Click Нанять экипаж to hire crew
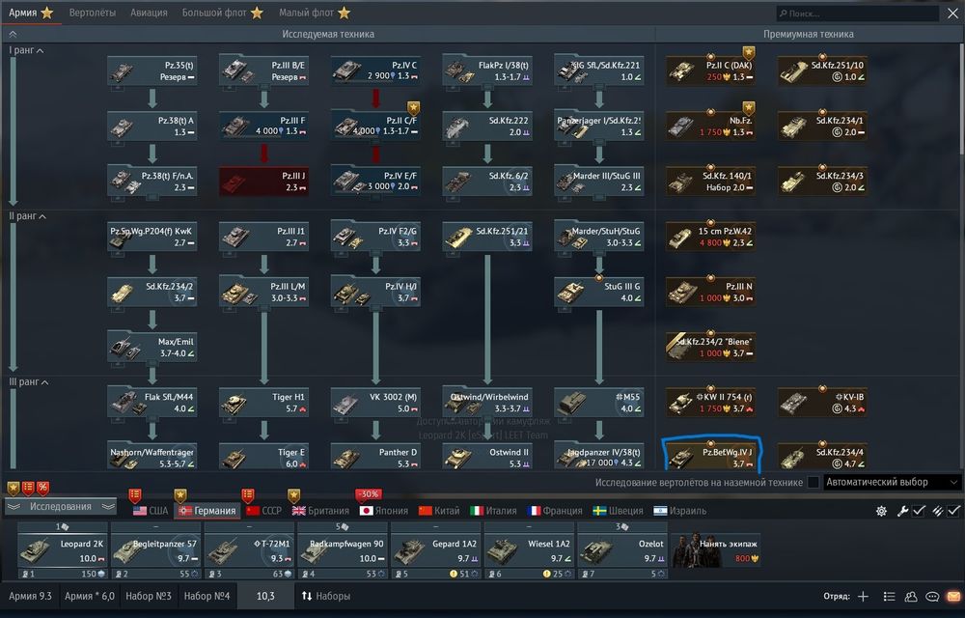Viewport: 965px width, 618px height. 715,551
